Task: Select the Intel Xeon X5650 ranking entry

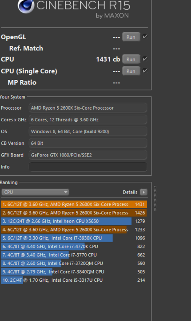Action: coord(74,221)
